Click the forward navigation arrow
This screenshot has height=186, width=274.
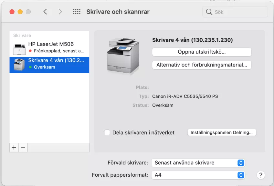(x=60, y=12)
